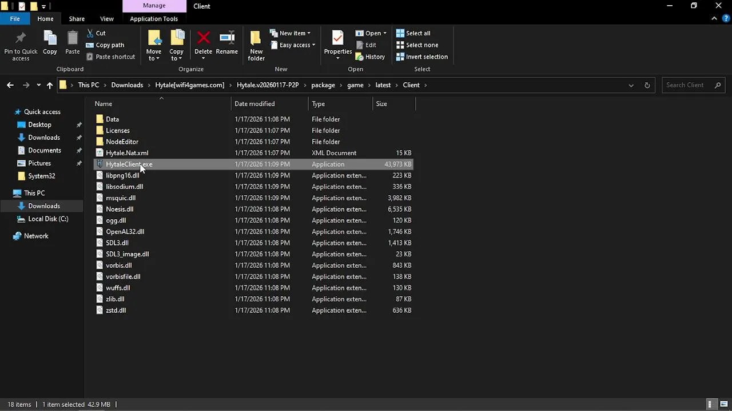Image resolution: width=732 pixels, height=411 pixels.
Task: Open Desktop in navigation pane
Action: pyautogui.click(x=39, y=124)
